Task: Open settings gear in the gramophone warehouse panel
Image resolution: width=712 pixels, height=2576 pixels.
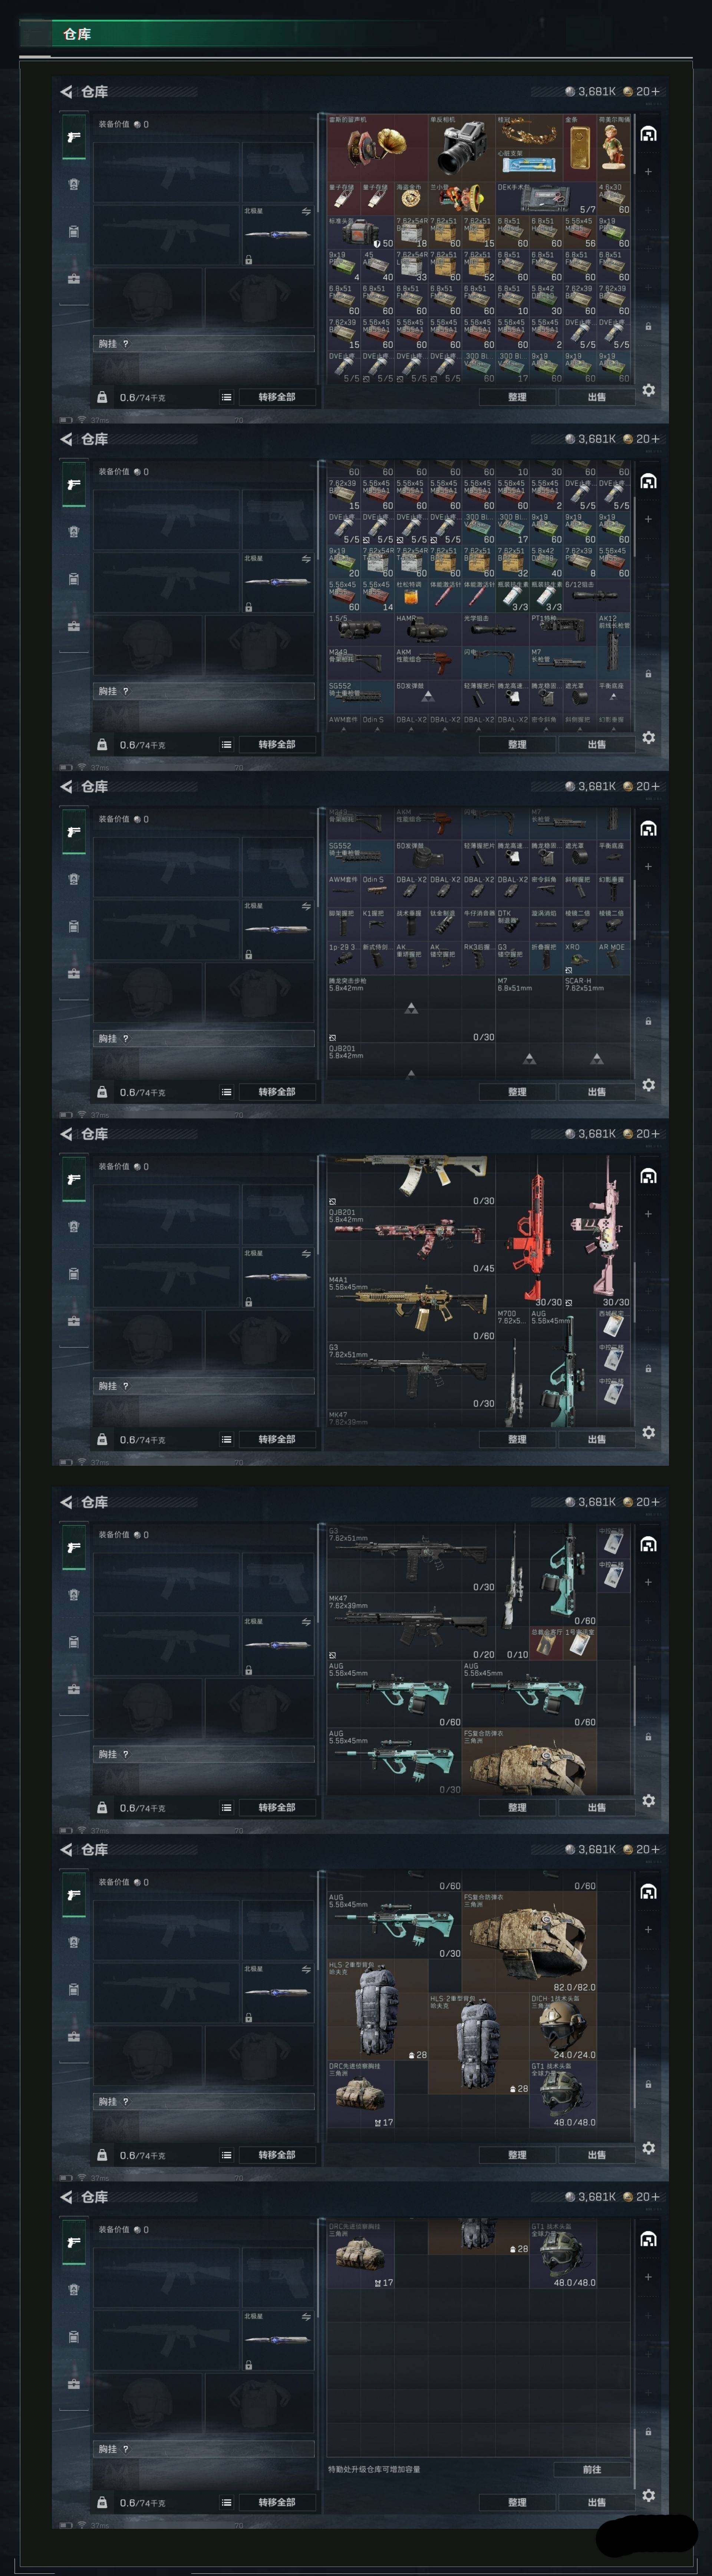Action: coord(648,390)
